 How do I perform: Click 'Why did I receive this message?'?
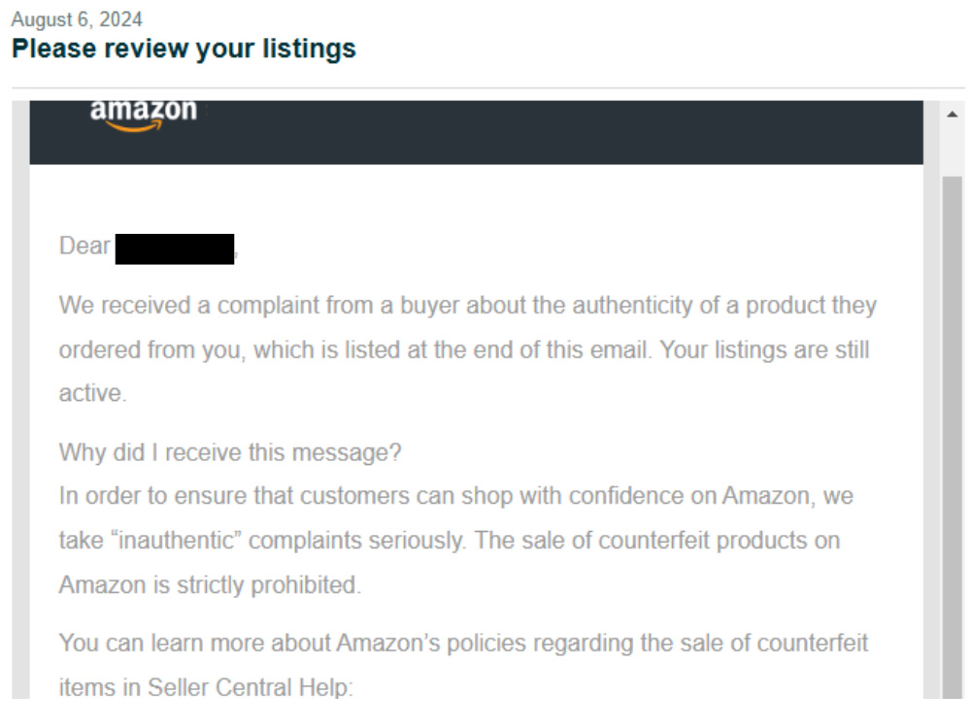(x=230, y=452)
